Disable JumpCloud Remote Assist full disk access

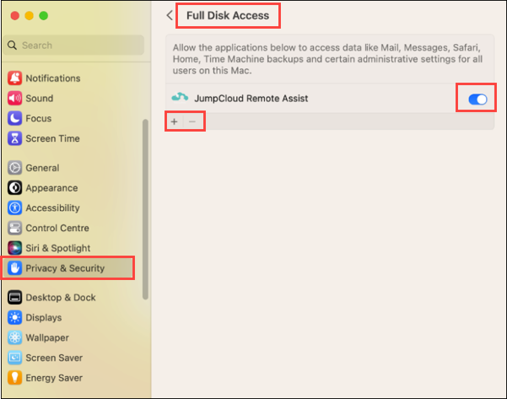[x=477, y=100]
